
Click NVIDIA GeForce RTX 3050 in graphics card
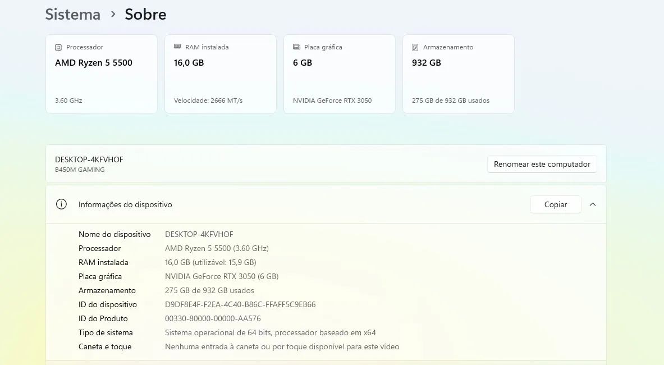coord(332,101)
